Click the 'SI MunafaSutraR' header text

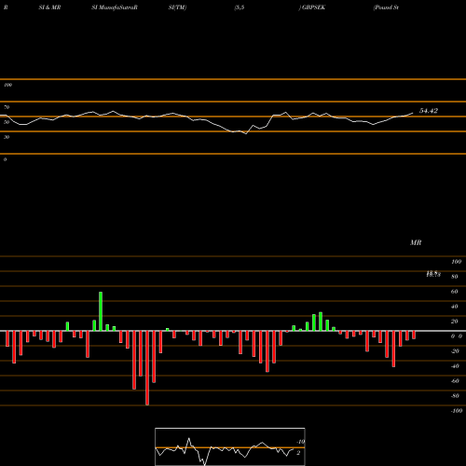[115, 7]
